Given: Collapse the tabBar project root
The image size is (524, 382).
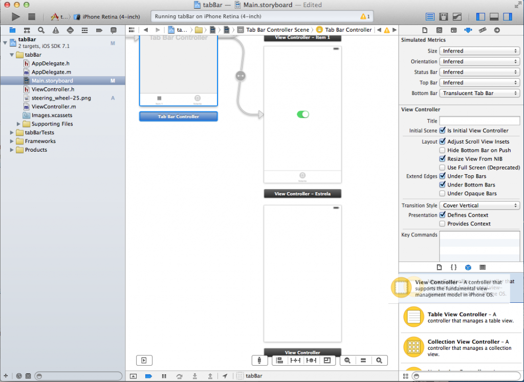Looking at the screenshot, I should tap(5, 43).
